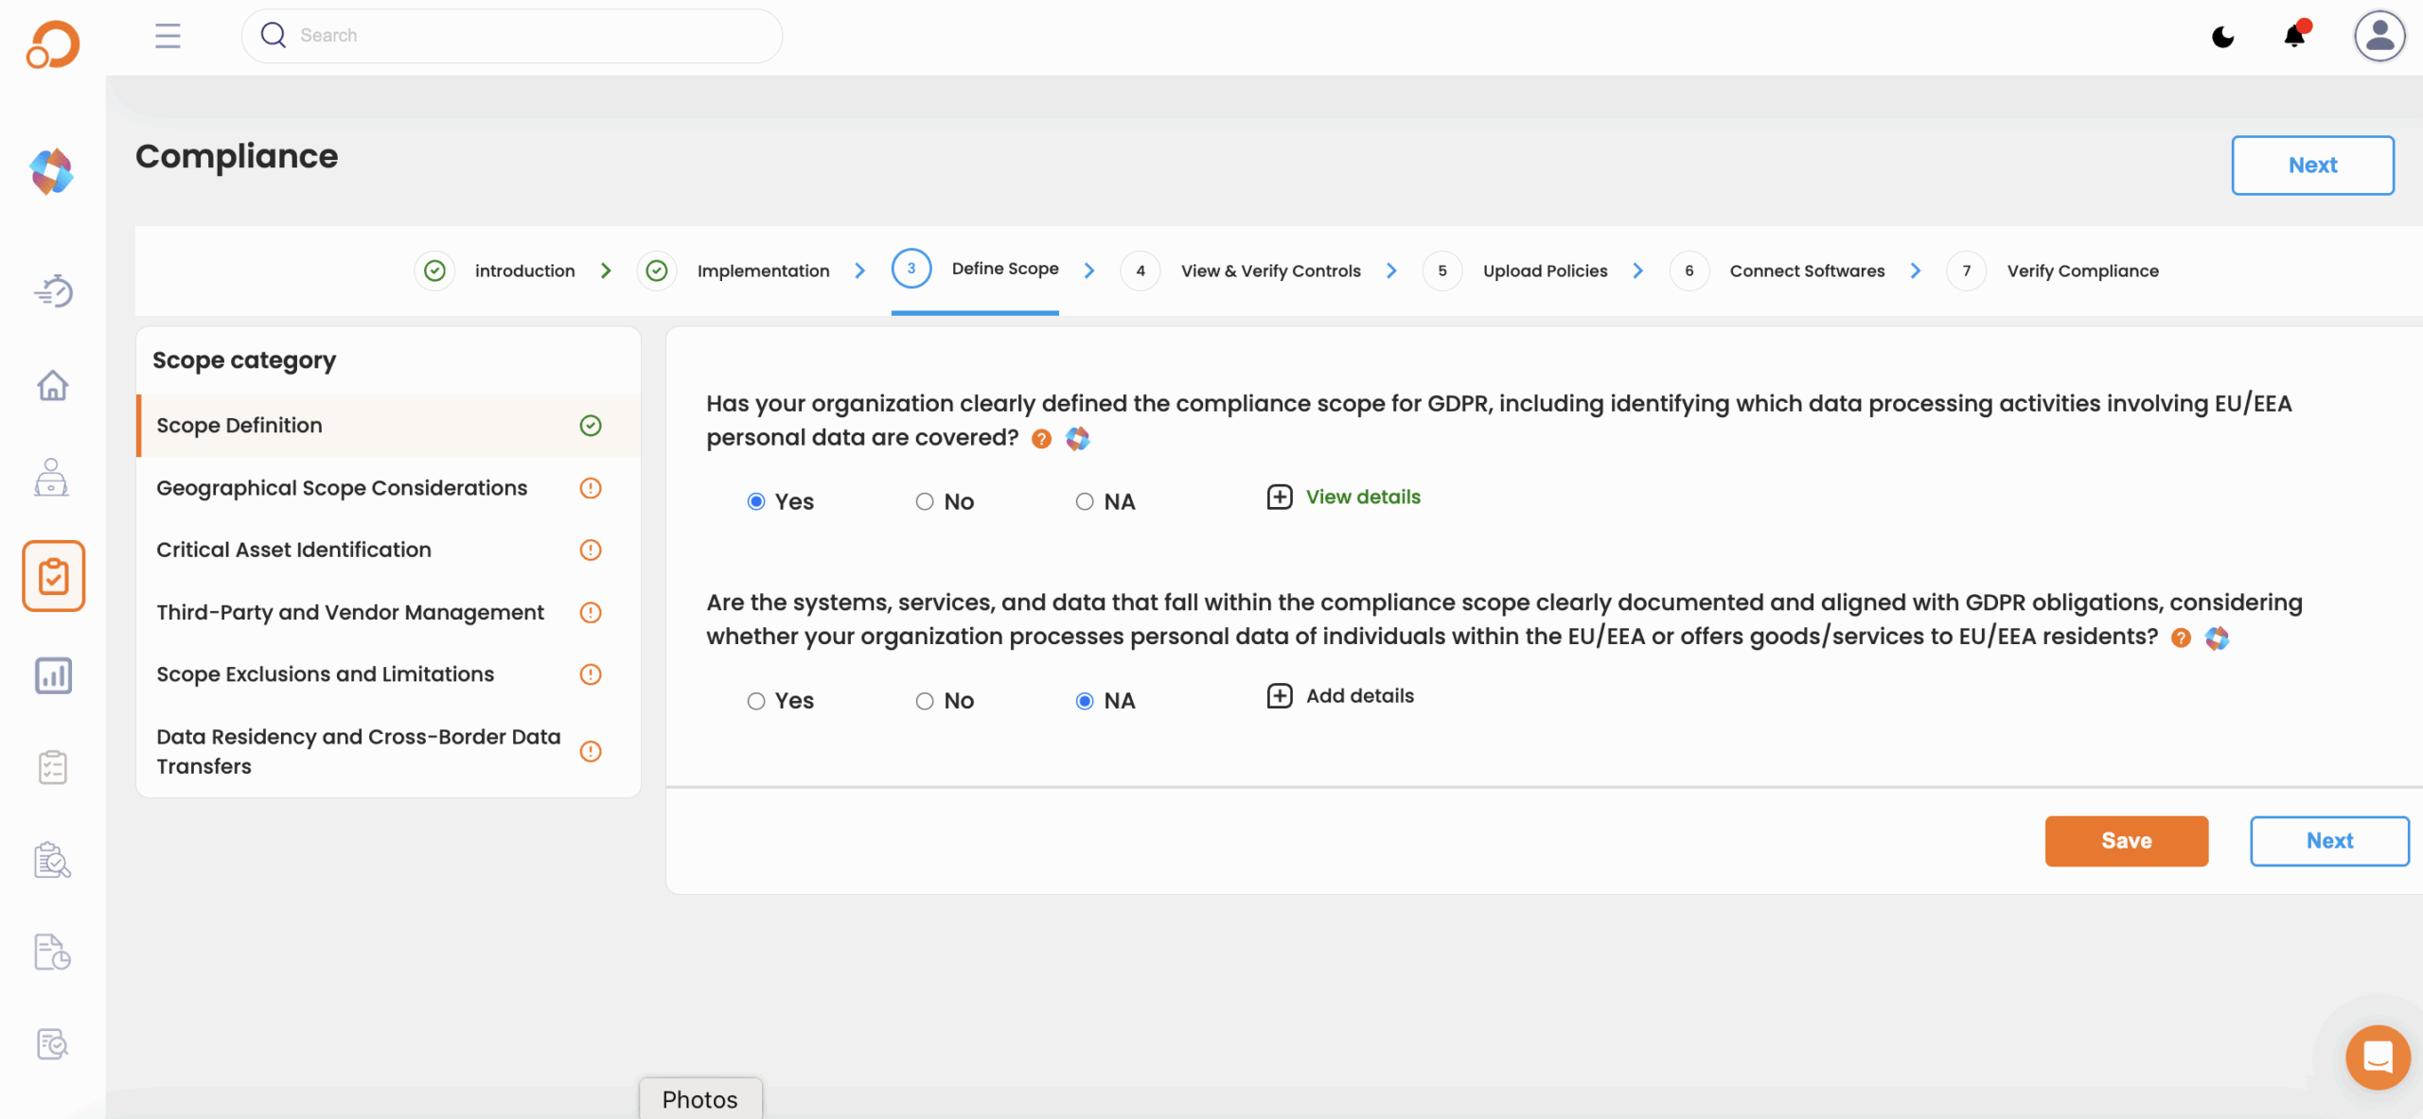Screen dimensions: 2423x1119
Task: Switch to the Upload Policies step
Action: (1545, 271)
